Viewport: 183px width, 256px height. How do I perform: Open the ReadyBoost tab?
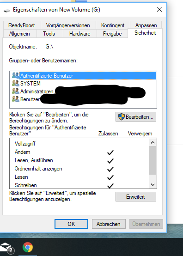click(22, 25)
